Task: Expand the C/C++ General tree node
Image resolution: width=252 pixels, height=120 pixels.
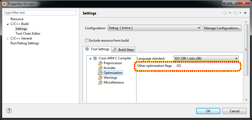Action: tap(8, 38)
